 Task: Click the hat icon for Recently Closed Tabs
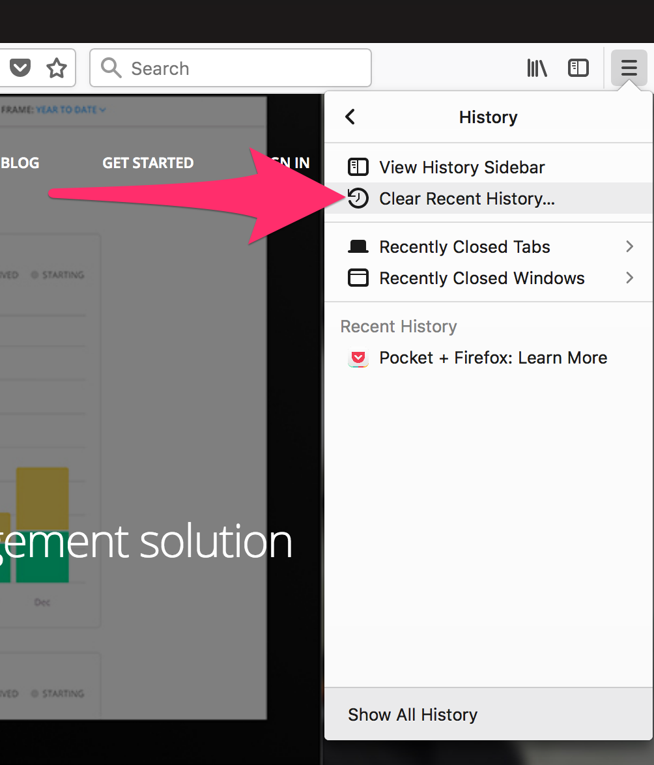[x=358, y=247]
